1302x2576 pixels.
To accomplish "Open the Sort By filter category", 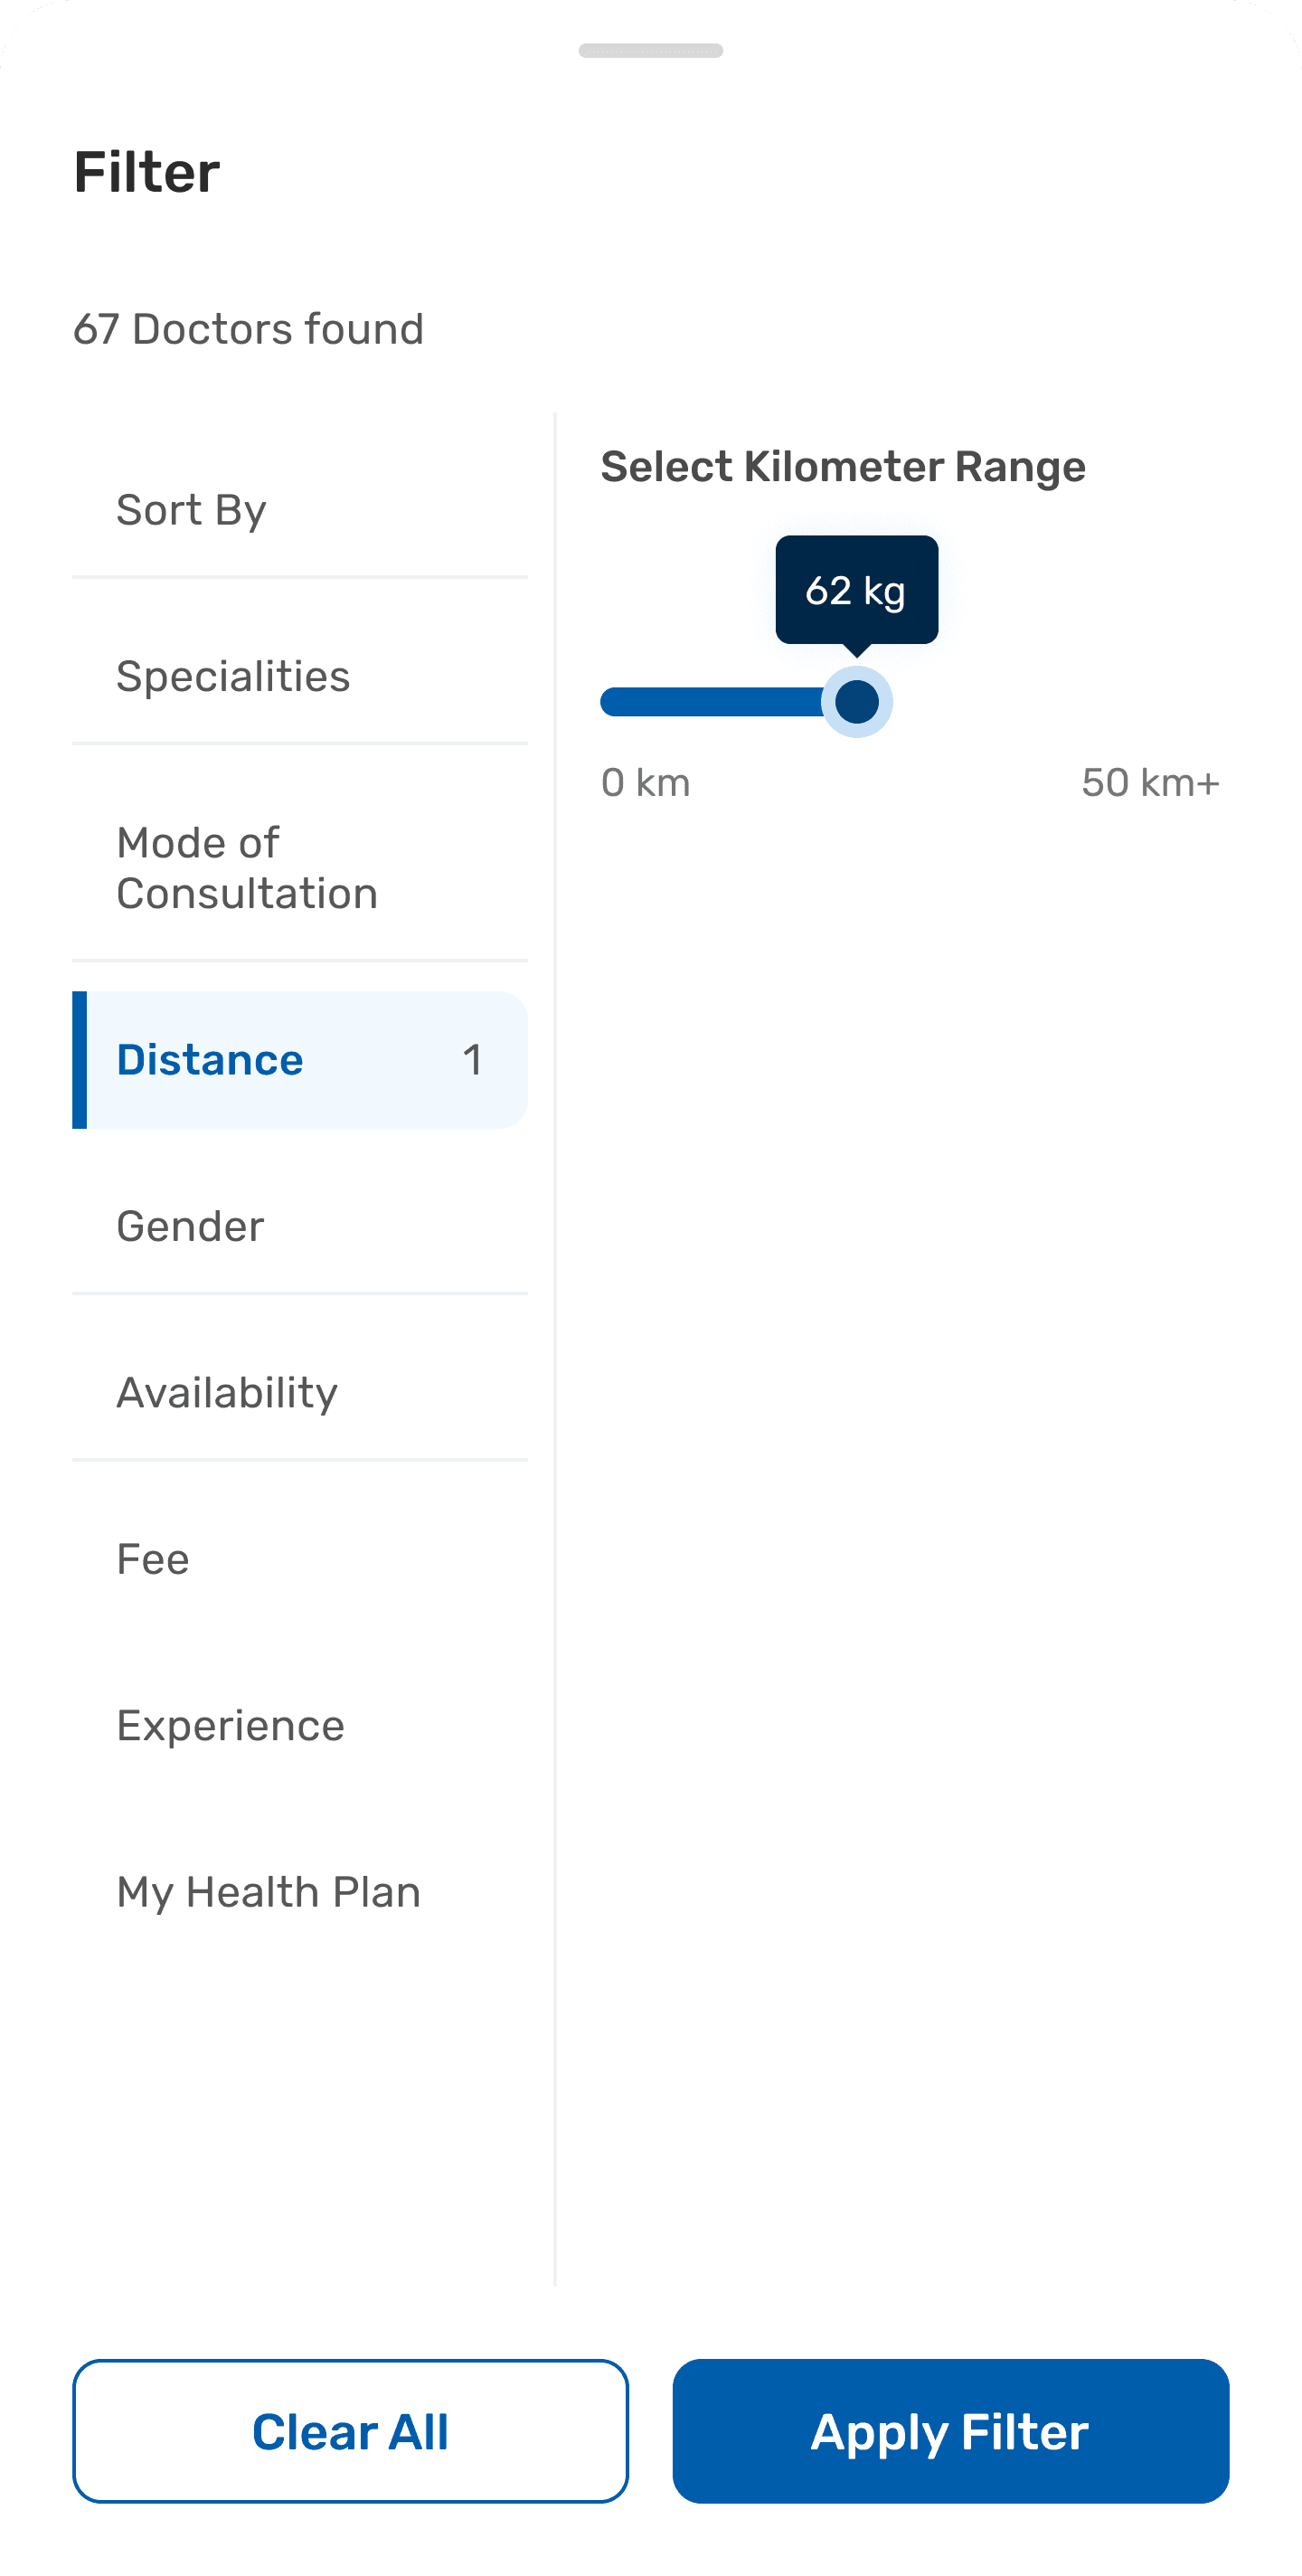I will (300, 510).
